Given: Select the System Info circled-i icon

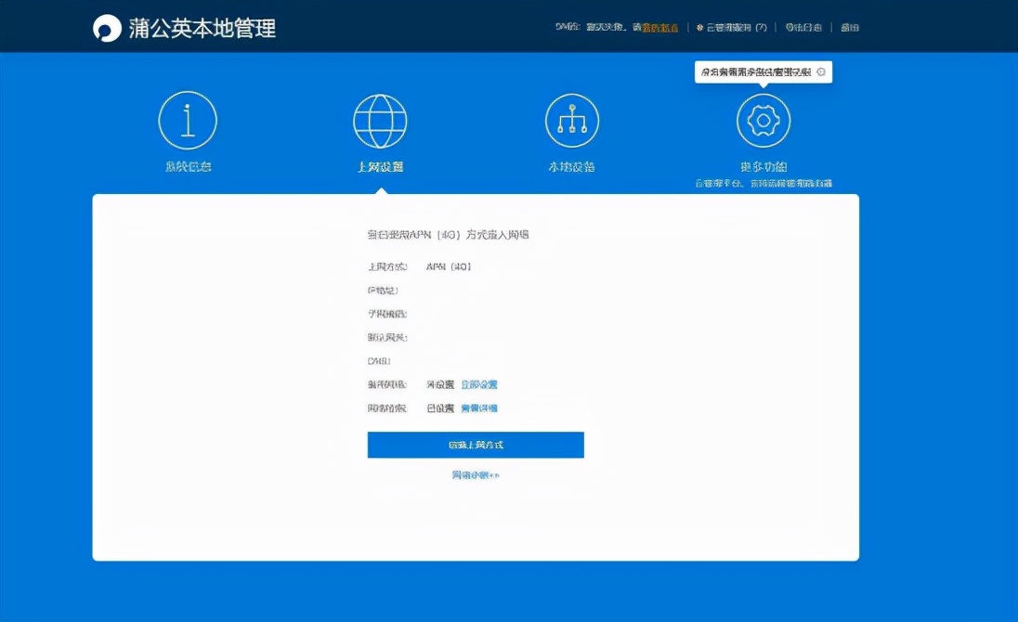Looking at the screenshot, I should coord(188,119).
